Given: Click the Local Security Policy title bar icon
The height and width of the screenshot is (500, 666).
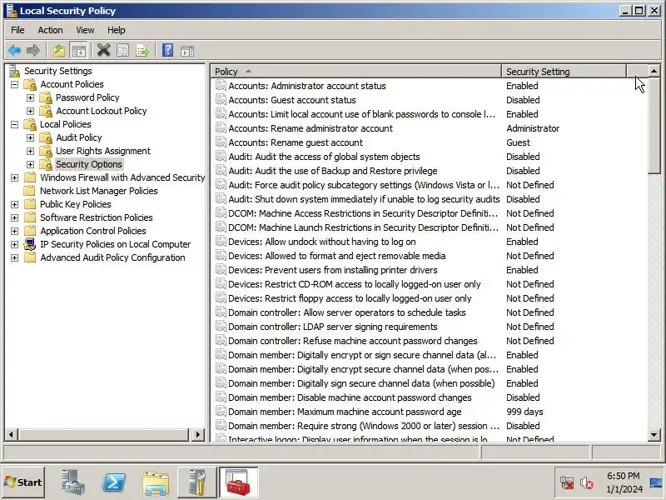Looking at the screenshot, I should pyautogui.click(x=11, y=11).
